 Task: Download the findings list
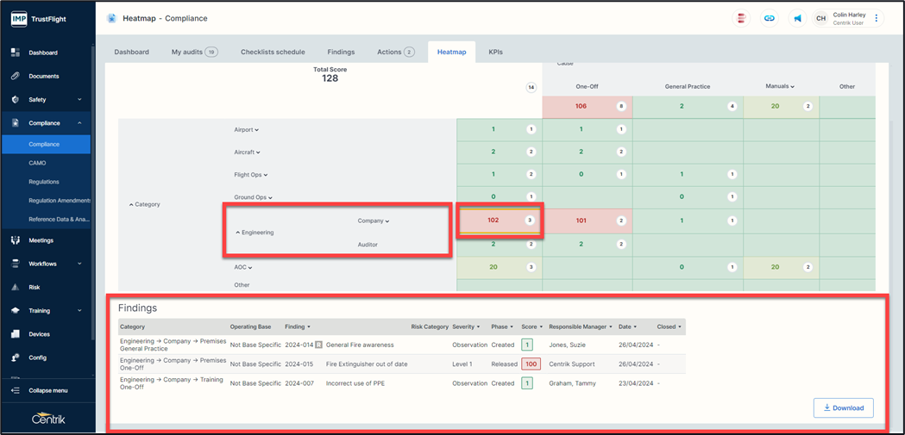tap(843, 407)
